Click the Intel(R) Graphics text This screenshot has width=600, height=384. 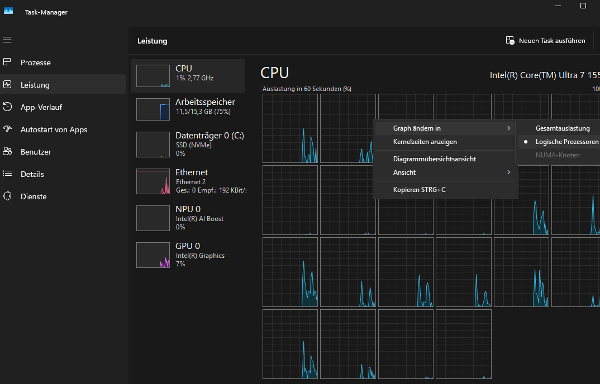tap(200, 256)
